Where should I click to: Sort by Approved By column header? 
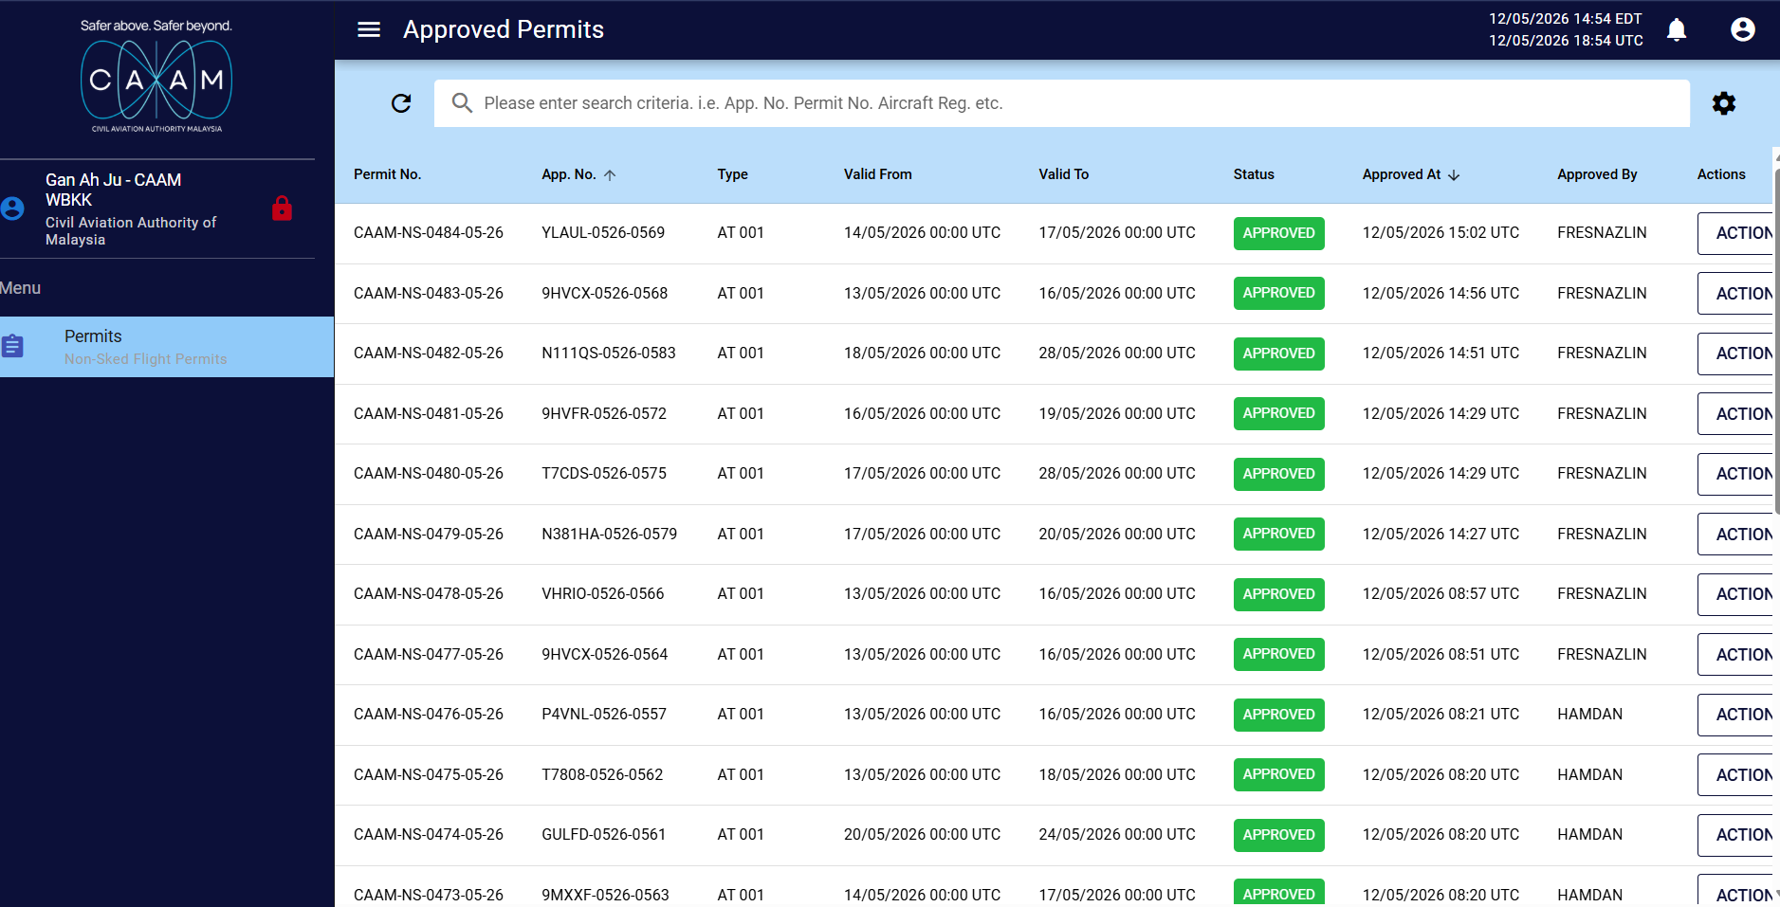click(x=1597, y=174)
